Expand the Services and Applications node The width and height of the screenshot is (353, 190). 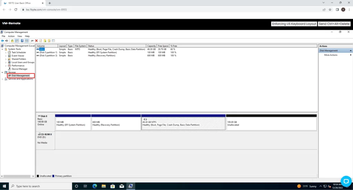[3, 79]
